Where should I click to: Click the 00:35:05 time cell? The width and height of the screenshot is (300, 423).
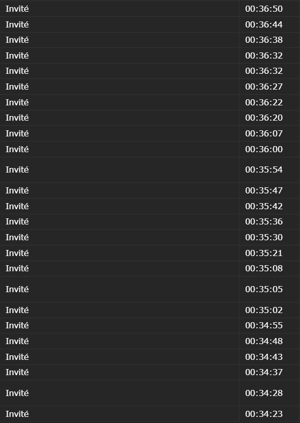point(269,289)
